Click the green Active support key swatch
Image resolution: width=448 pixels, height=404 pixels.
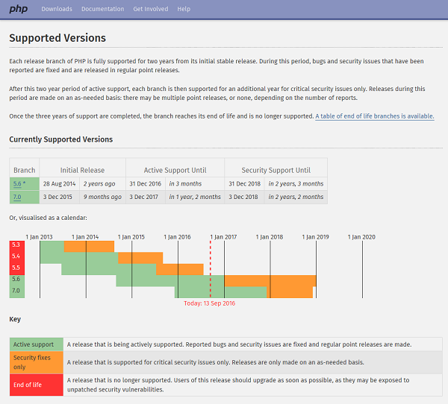[x=37, y=344]
